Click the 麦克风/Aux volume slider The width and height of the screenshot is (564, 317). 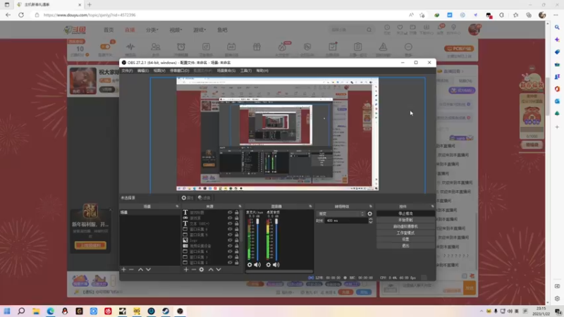pyautogui.click(x=257, y=239)
